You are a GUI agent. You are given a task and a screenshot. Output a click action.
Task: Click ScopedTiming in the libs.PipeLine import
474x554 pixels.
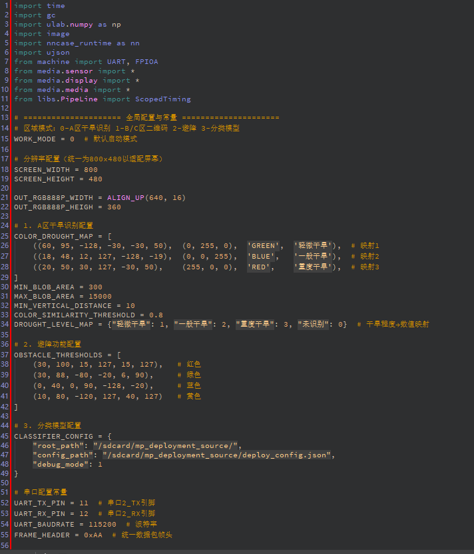[x=163, y=99]
